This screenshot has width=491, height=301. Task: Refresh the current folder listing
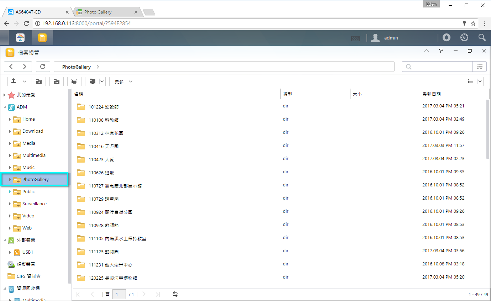[x=43, y=67]
